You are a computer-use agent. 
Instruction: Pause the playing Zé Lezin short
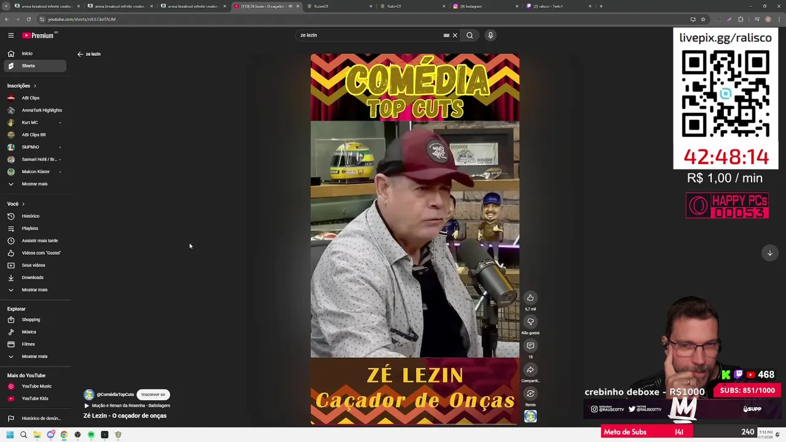tap(414, 239)
